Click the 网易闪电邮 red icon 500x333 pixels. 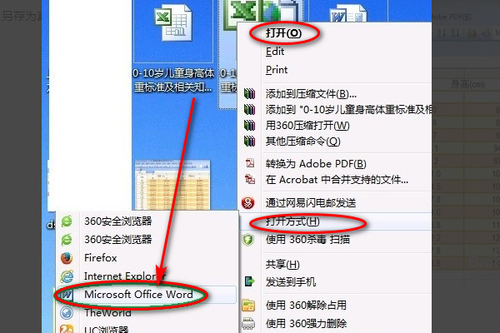(247, 202)
